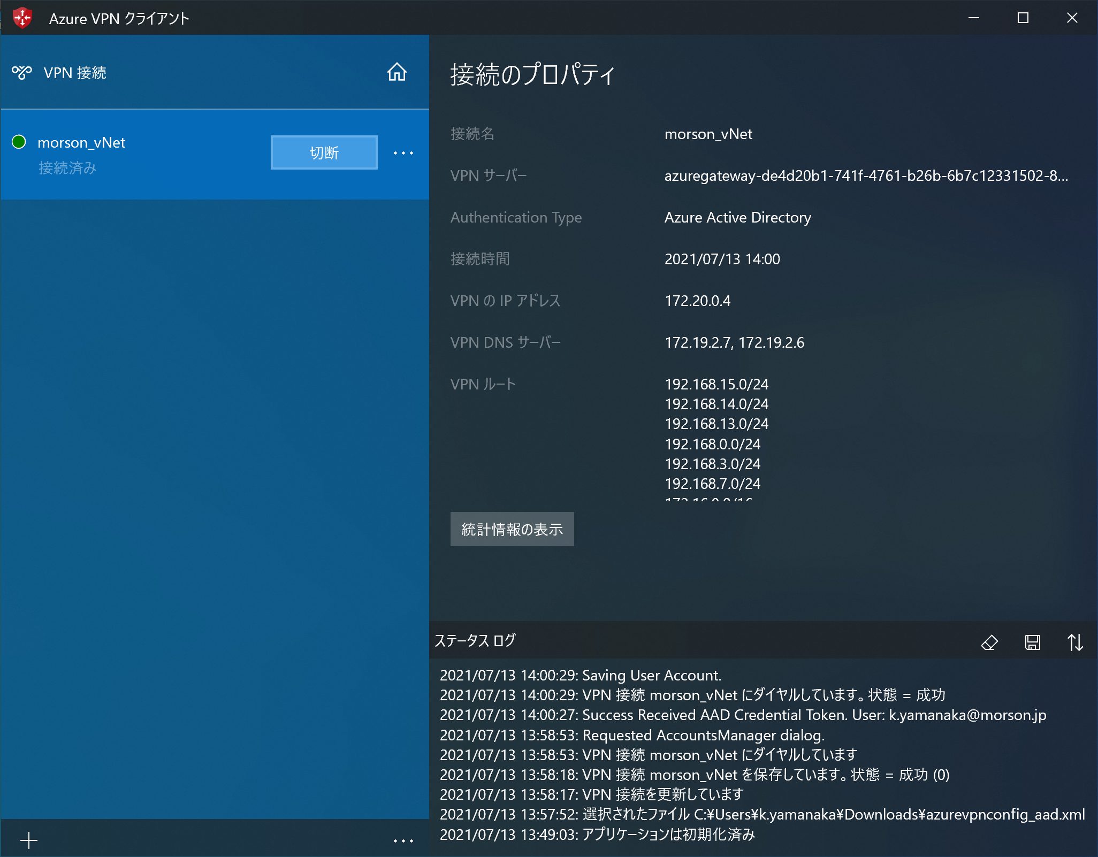Click the 192.168.15.0/24 route entry

coord(716,384)
